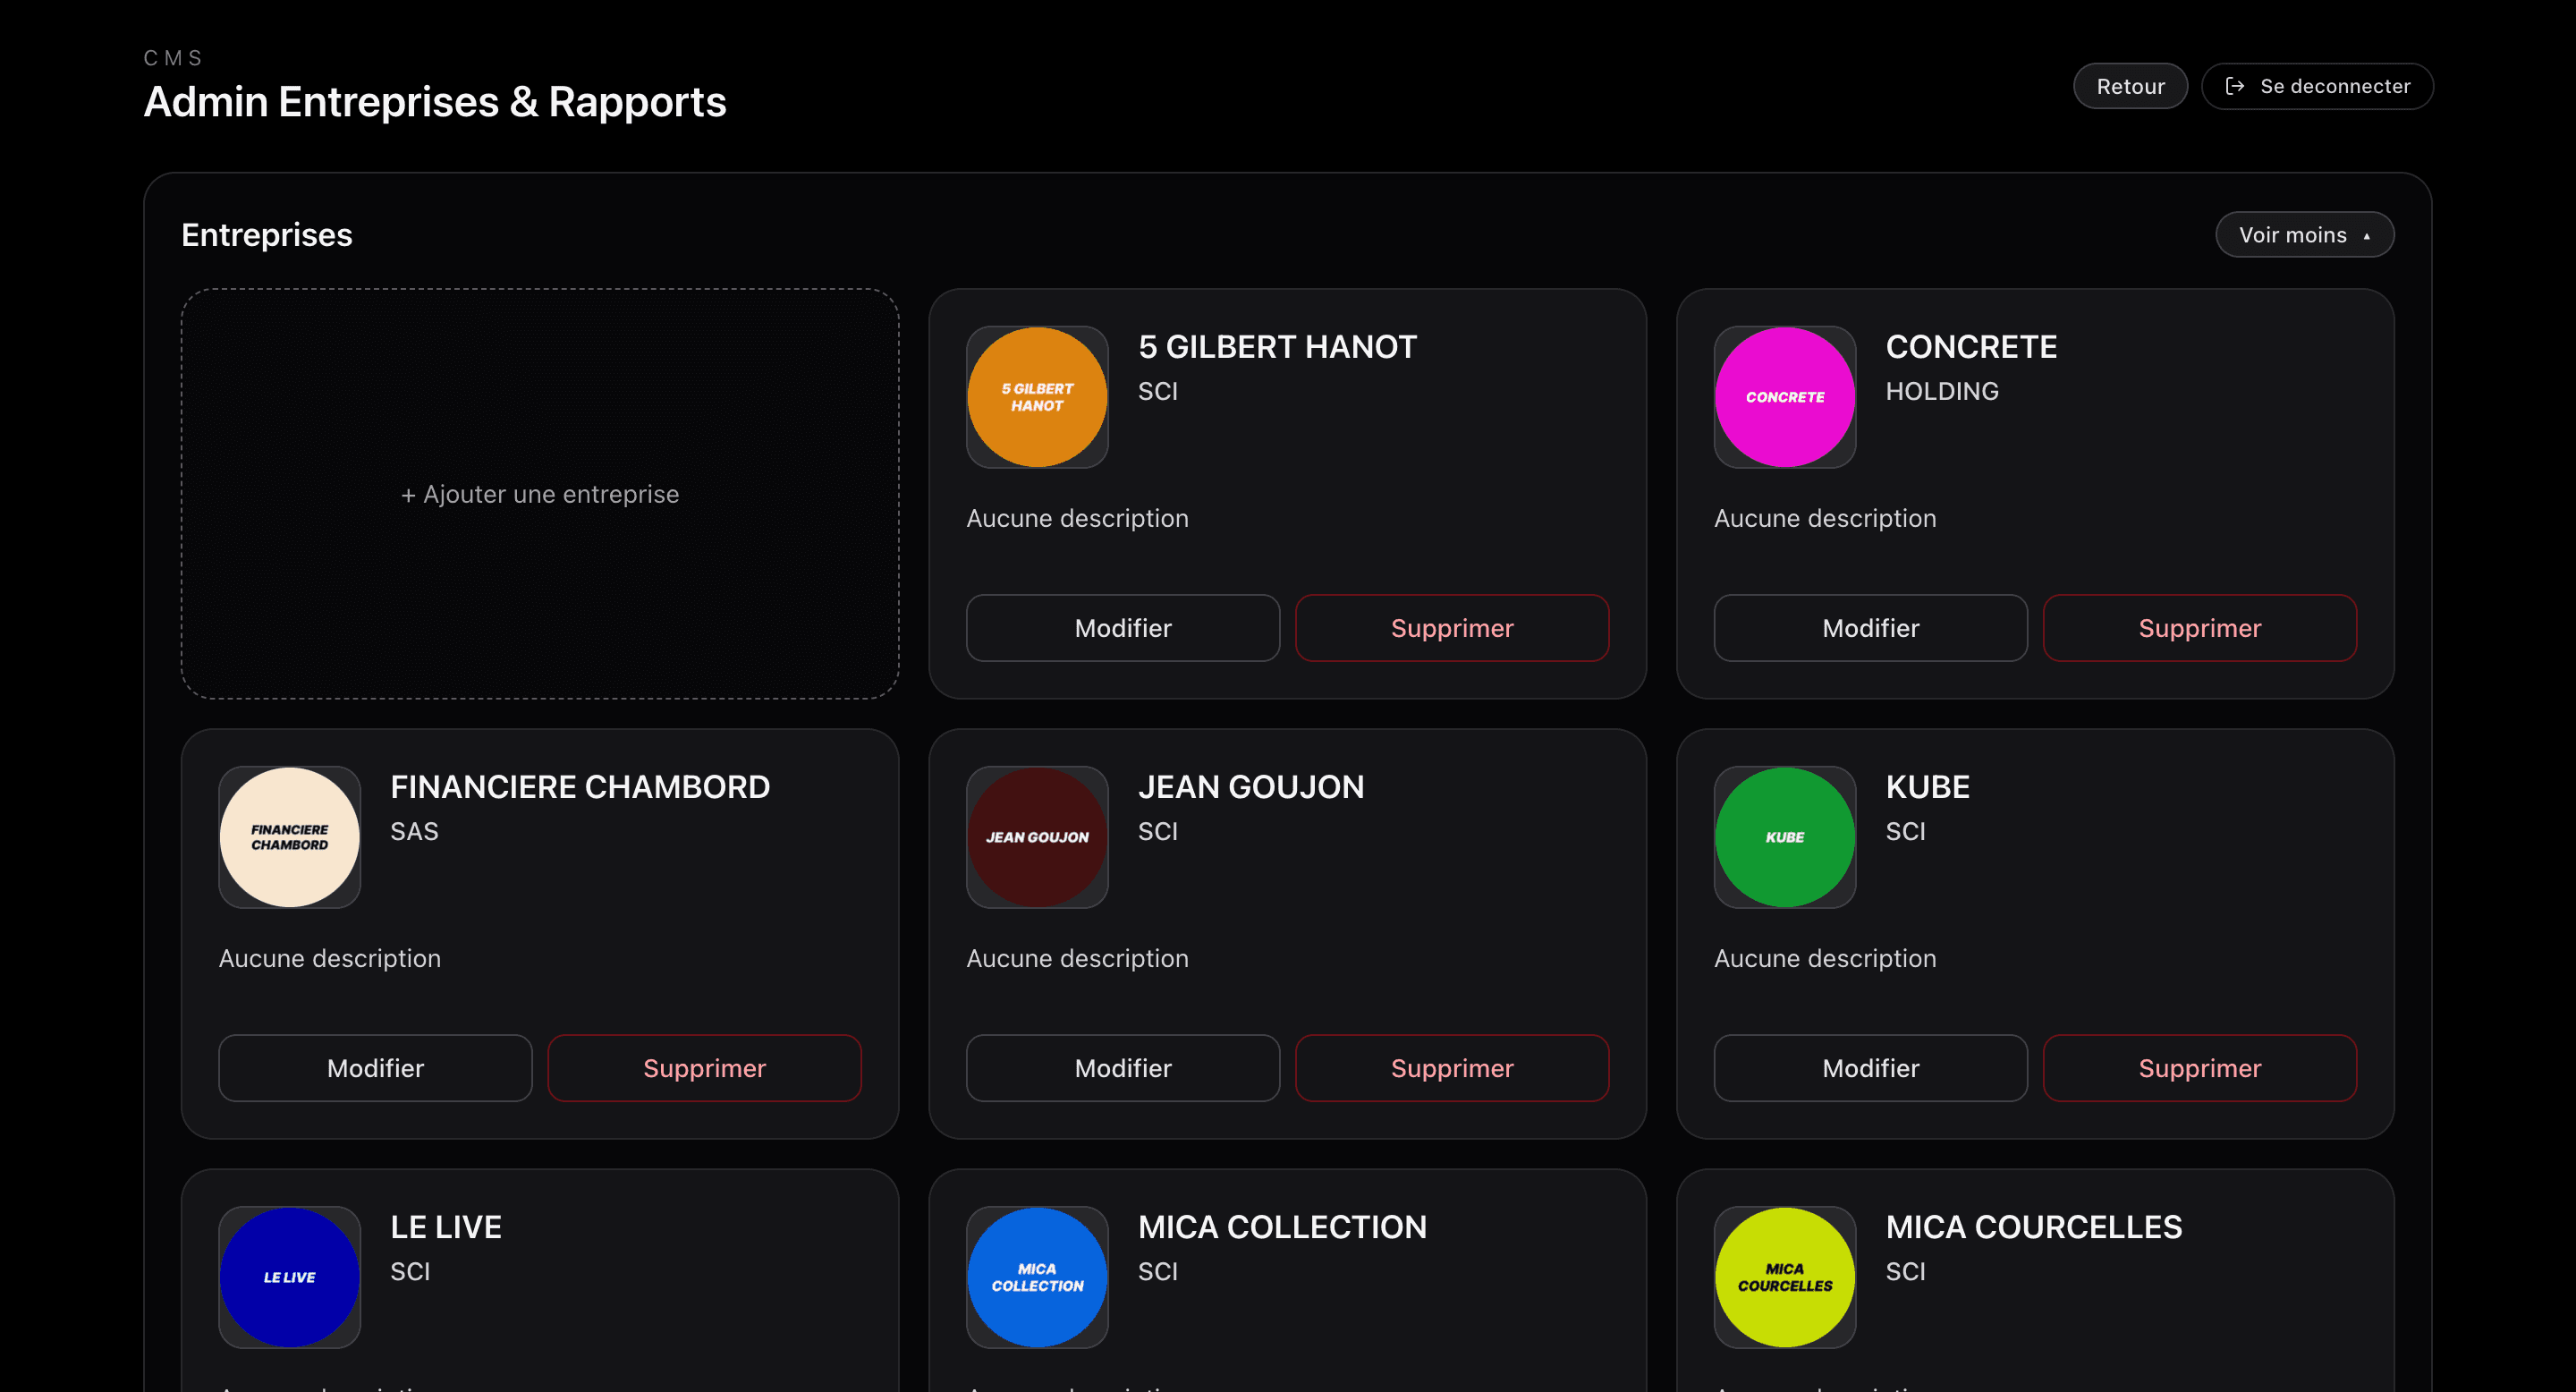
Task: Modify the Financiere Chambord entry
Action: click(375, 1068)
